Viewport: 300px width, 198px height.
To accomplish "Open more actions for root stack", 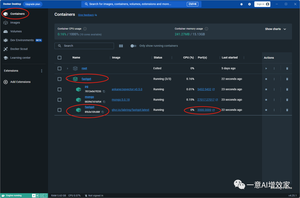I will point(274,68).
